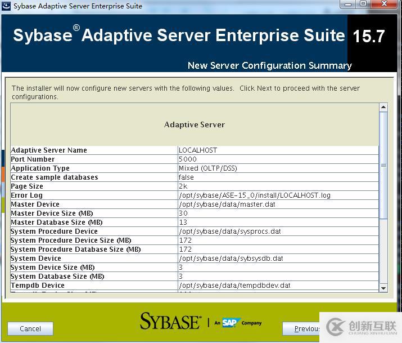Screen dimensions: 402x343
Task: Select the sybsysdb.dat device path
Action: pos(231,259)
